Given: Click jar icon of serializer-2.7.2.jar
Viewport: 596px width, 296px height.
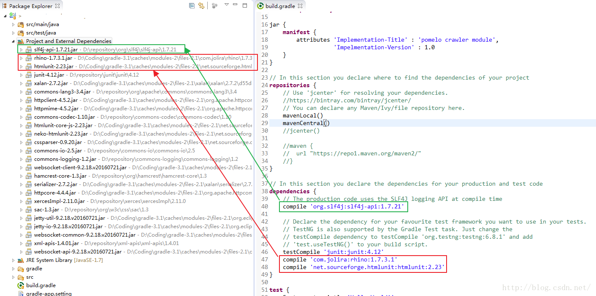Looking at the screenshot, I should [29, 184].
